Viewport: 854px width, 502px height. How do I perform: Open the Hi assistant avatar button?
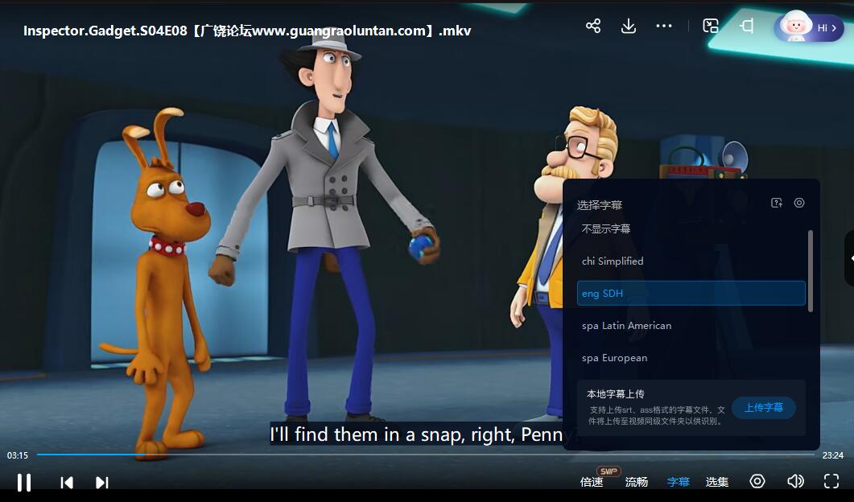(809, 27)
